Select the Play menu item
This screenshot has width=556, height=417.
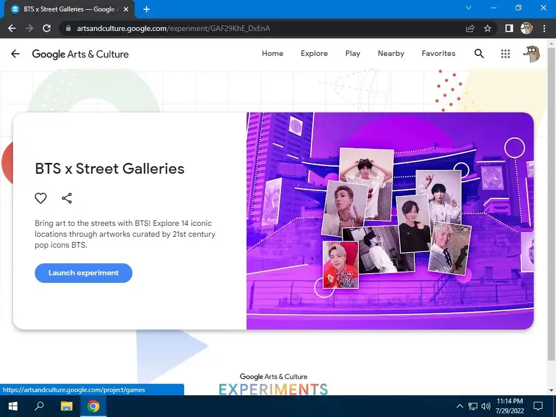point(353,54)
